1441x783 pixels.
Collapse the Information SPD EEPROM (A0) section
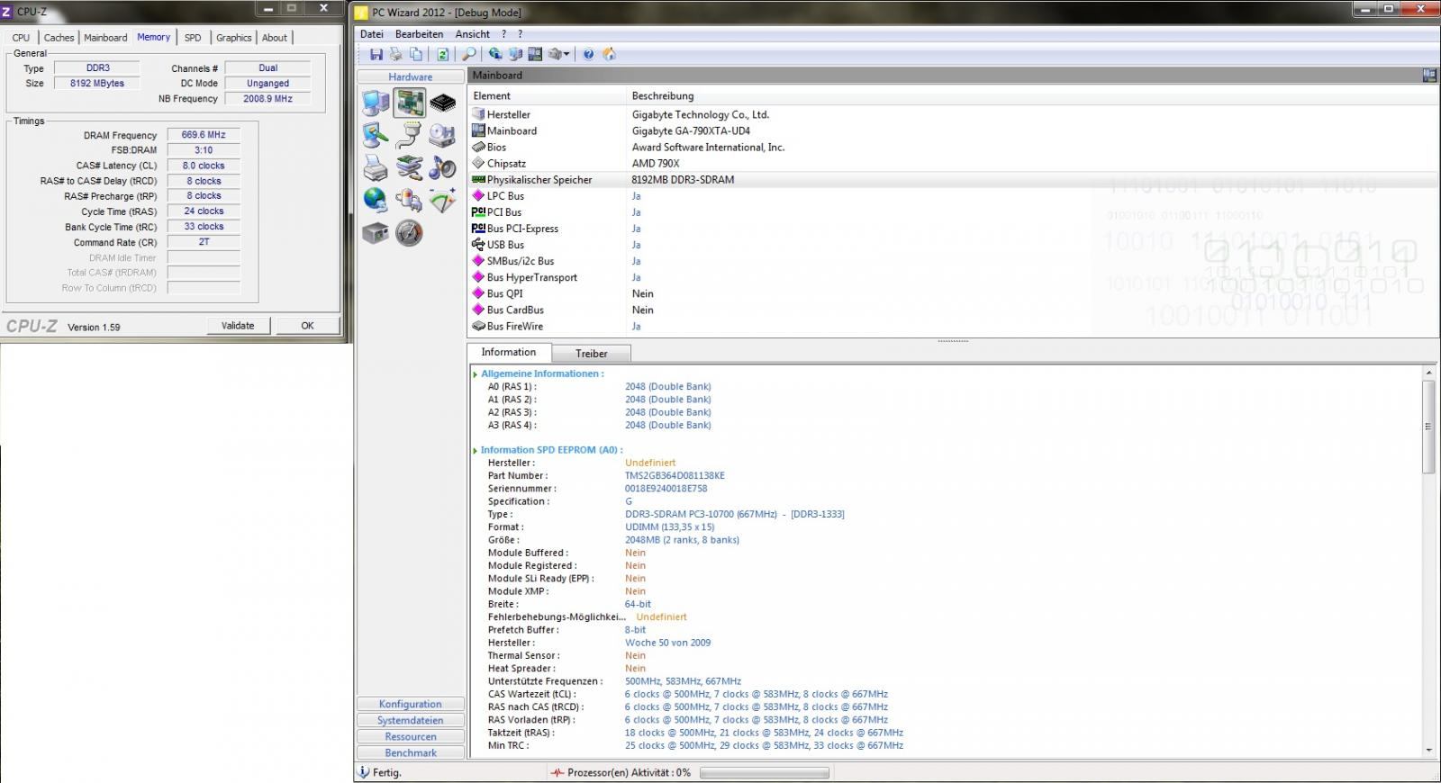click(x=475, y=450)
